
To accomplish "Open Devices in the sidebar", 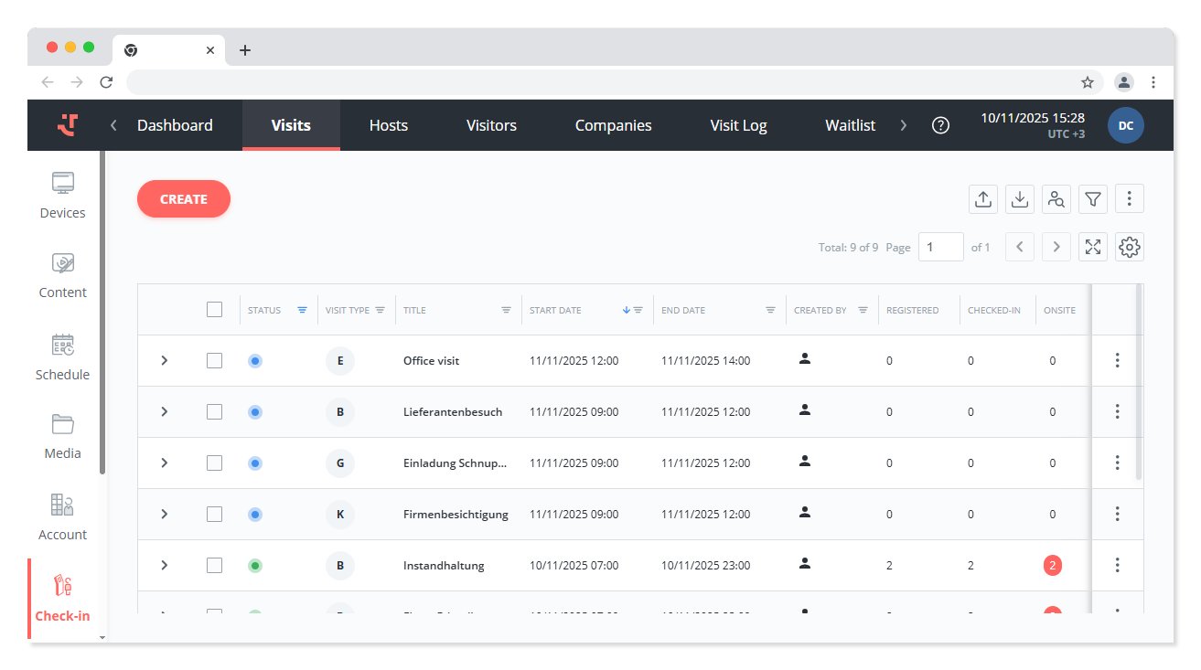I will coord(62,196).
